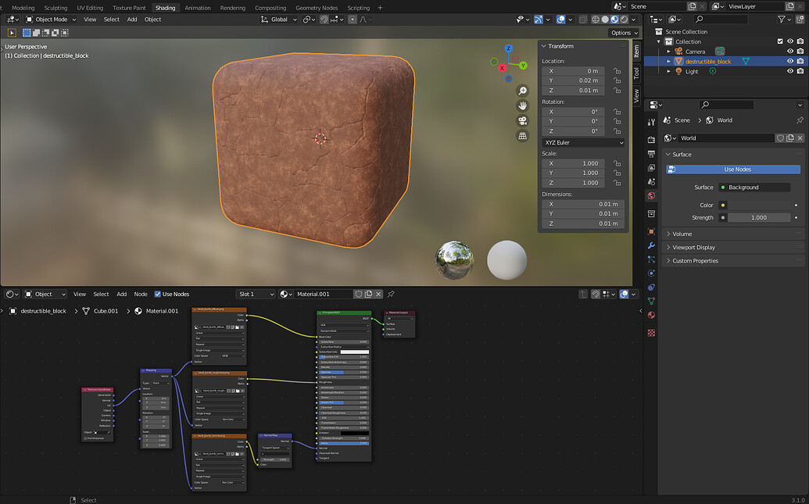
Task: Open the Particles properties tab icon
Action: tap(651, 259)
